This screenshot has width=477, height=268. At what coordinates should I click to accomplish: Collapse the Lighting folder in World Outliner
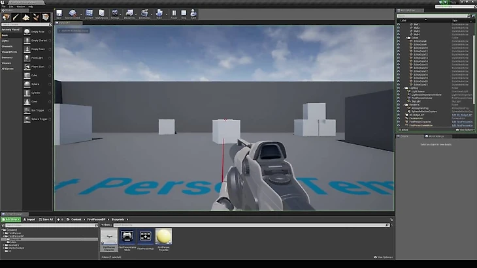point(404,88)
